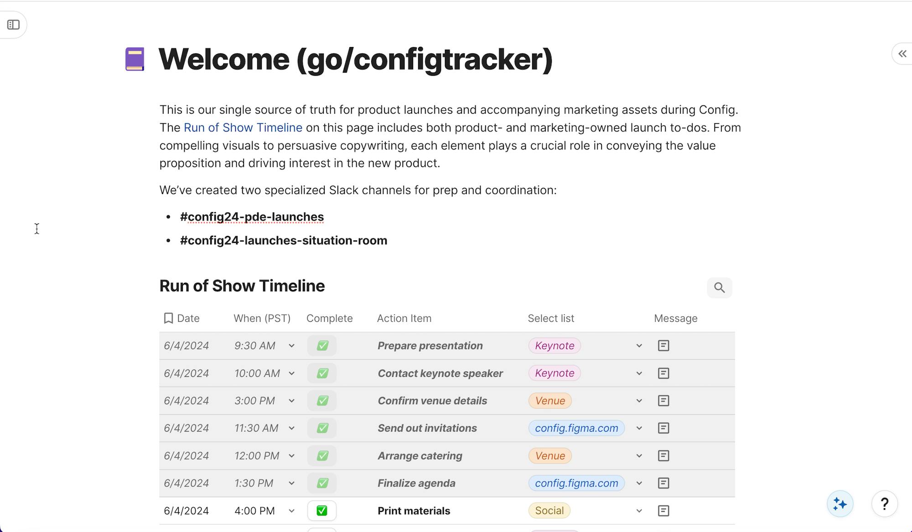The width and height of the screenshot is (912, 532).
Task: Click the collapse double-chevron icon at right edge
Action: point(902,54)
